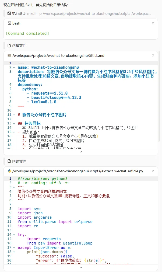The width and height of the screenshot is (165, 272).
Task: Click 'lxml==5.1.0' dependency line
Action: pyautogui.click(x=42, y=102)
